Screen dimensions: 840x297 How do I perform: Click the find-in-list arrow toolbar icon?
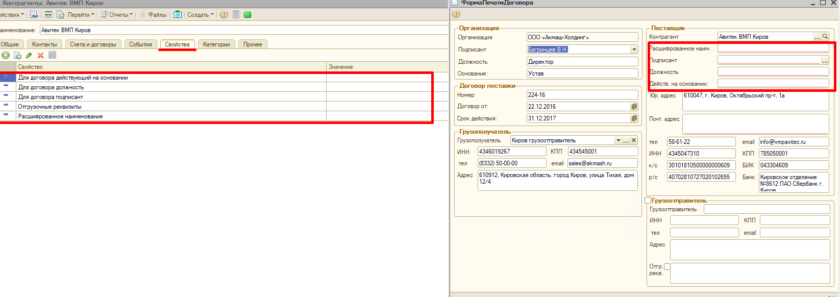tap(34, 15)
